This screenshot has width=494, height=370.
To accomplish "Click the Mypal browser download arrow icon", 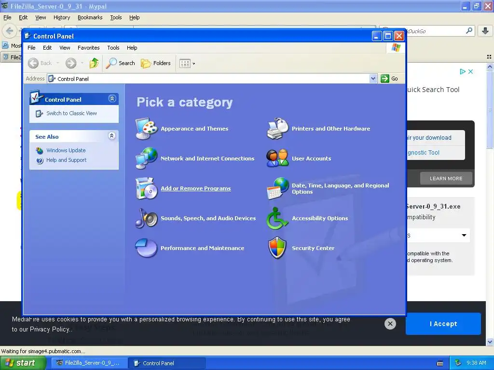I will pyautogui.click(x=485, y=31).
